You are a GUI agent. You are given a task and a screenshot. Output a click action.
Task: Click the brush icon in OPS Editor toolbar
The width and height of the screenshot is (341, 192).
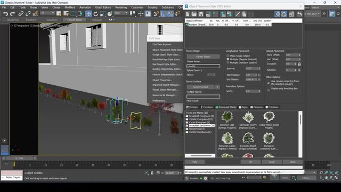(x=238, y=14)
